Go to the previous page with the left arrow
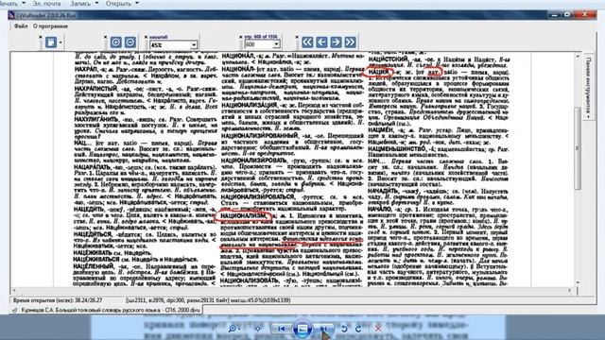This screenshot has width=605, height=340. pos(321,42)
